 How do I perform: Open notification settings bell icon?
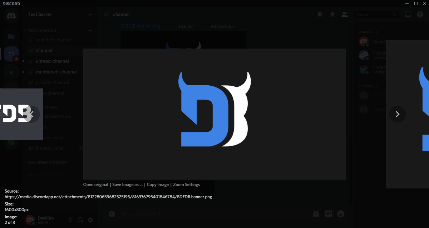point(320,15)
